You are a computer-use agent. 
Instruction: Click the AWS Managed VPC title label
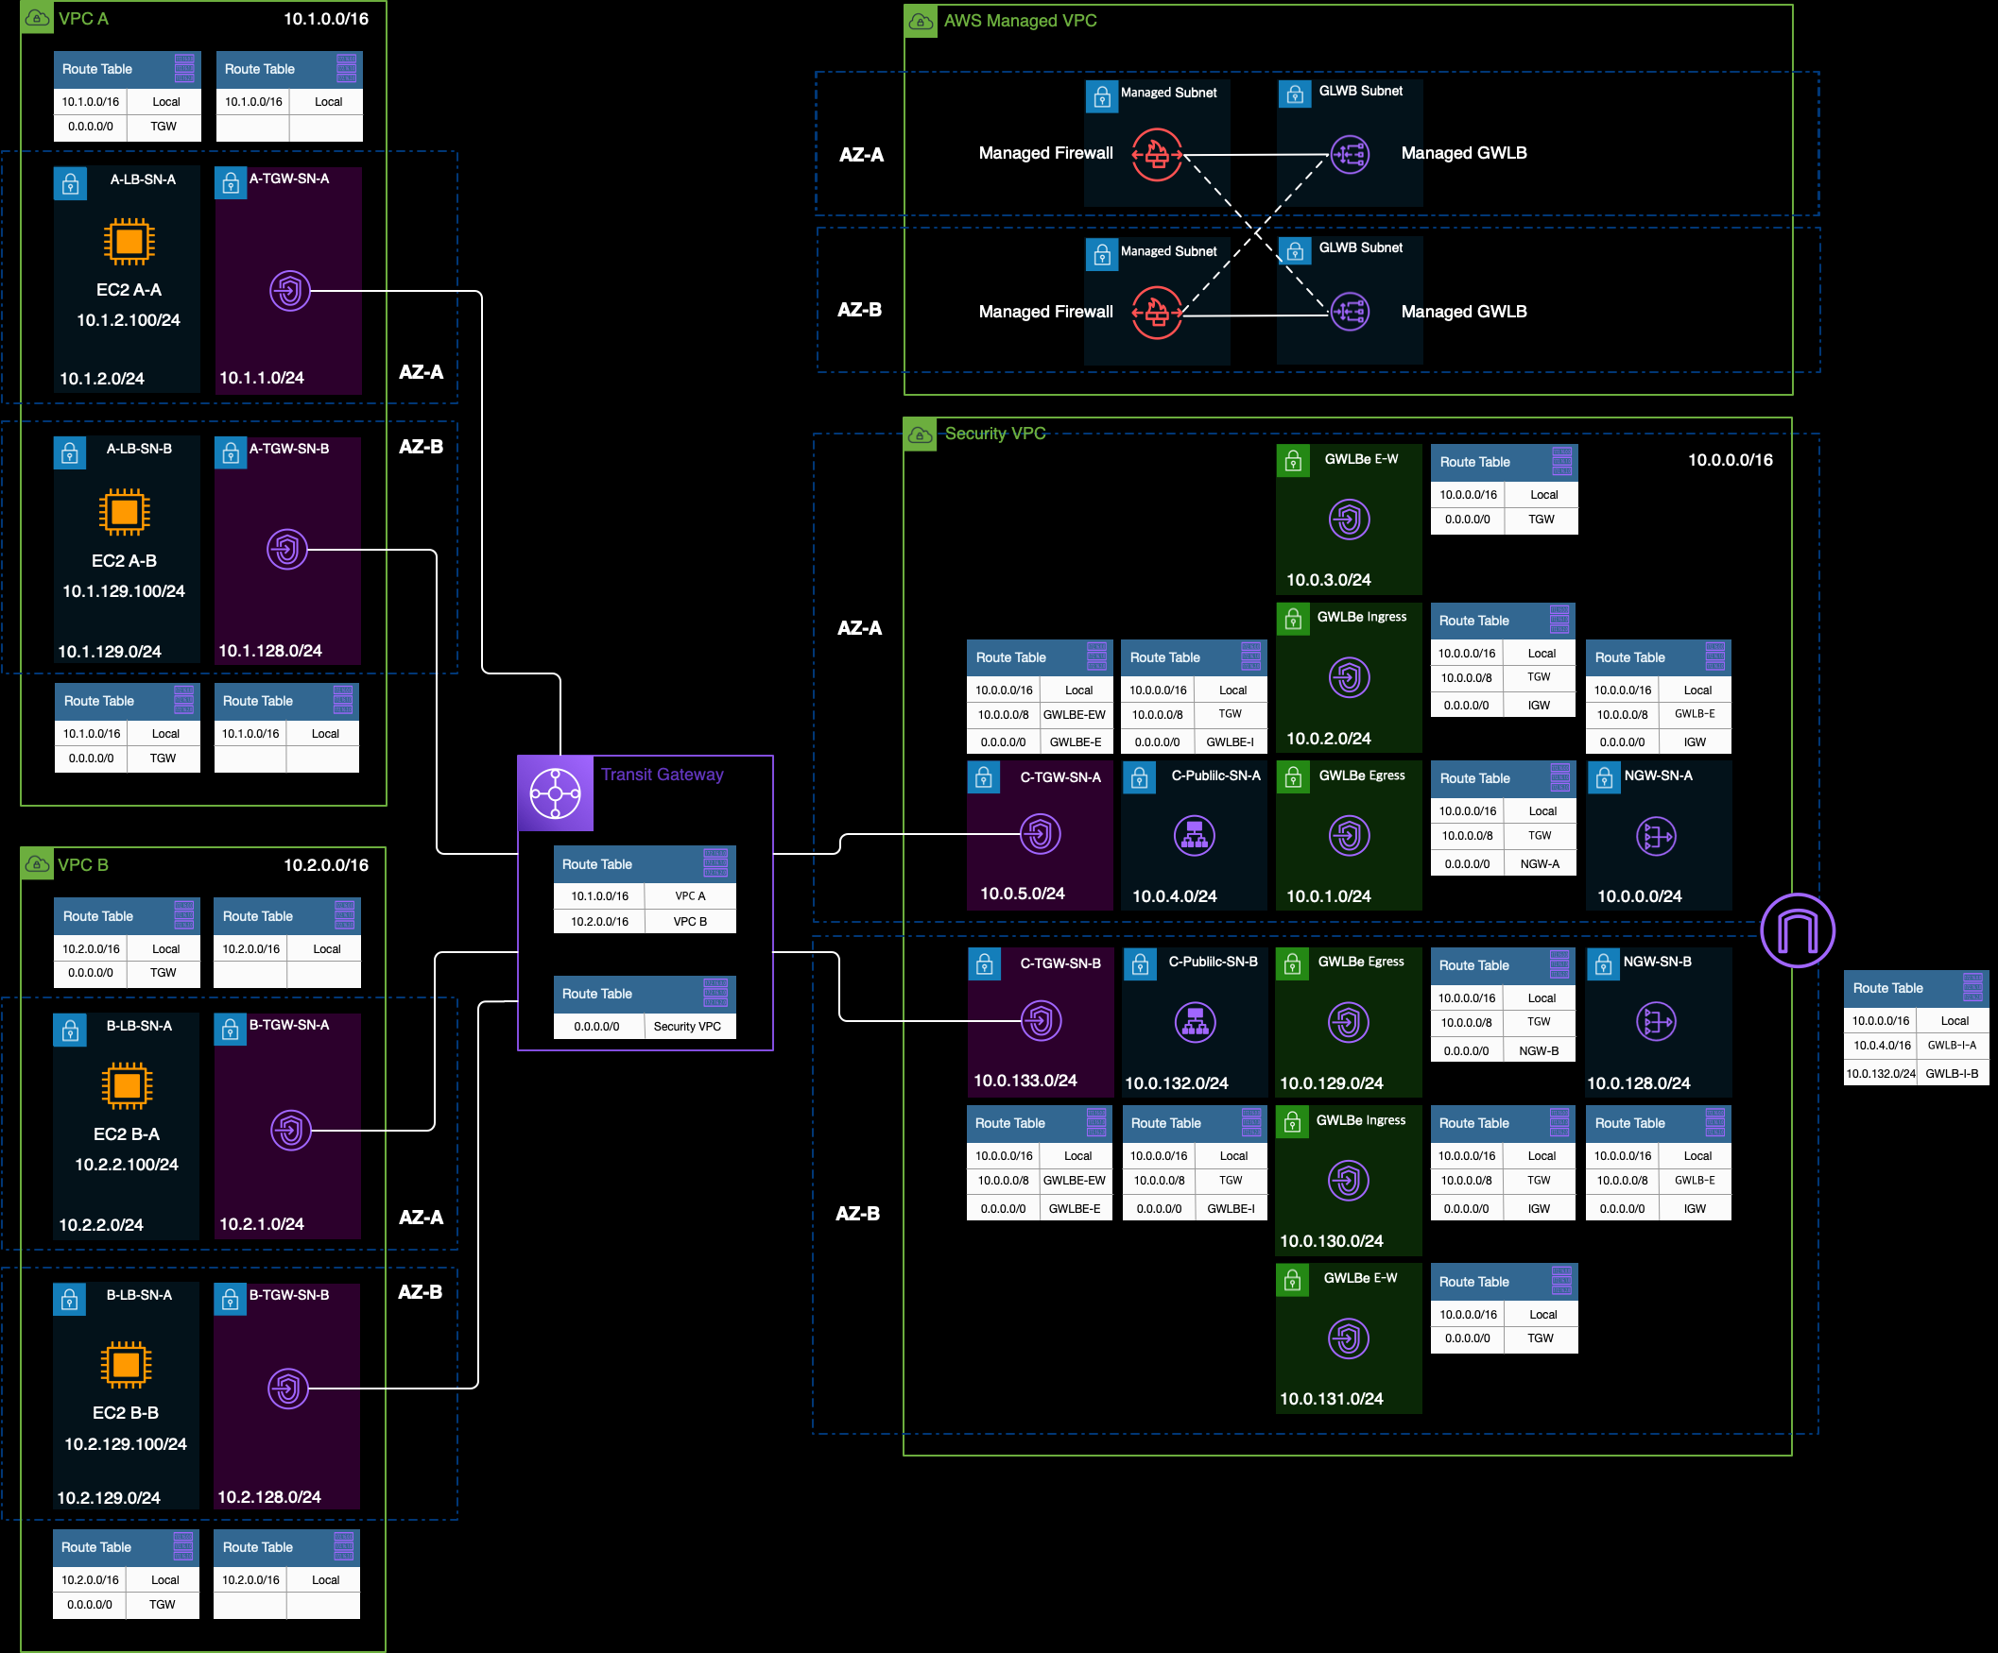(1019, 21)
